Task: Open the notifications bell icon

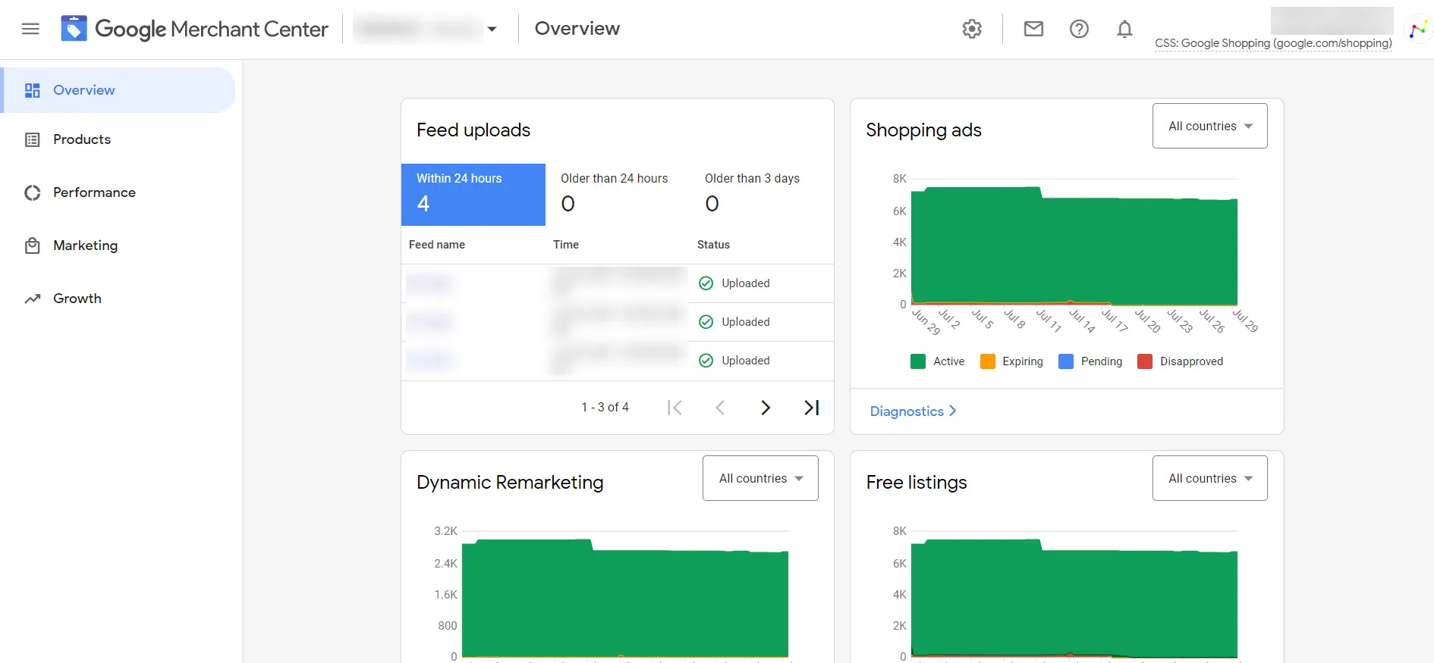Action: (x=1124, y=29)
